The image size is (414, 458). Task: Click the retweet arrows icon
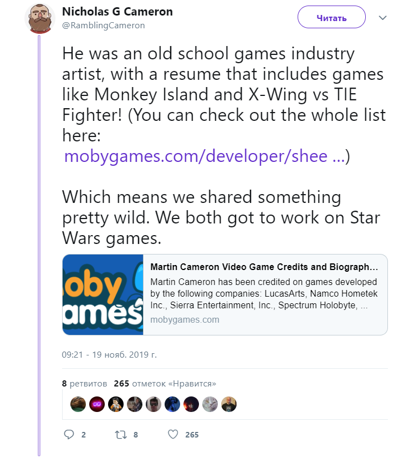click(121, 434)
